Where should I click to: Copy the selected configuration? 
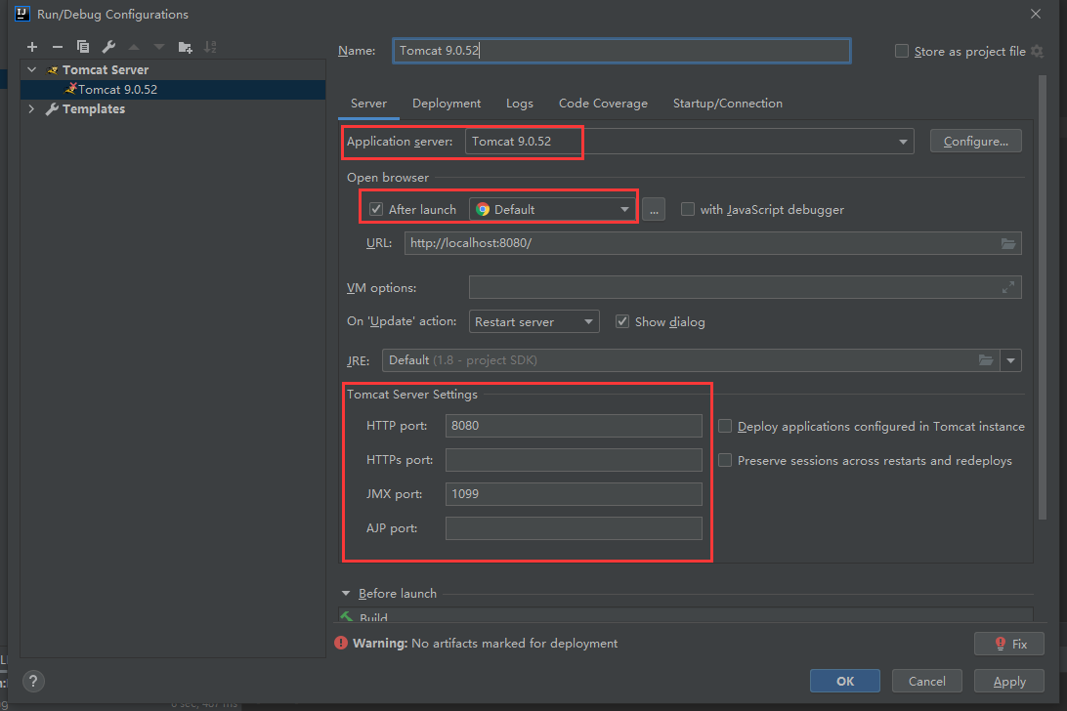click(83, 47)
